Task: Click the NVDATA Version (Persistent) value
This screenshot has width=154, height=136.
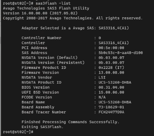Action: tap(111, 63)
